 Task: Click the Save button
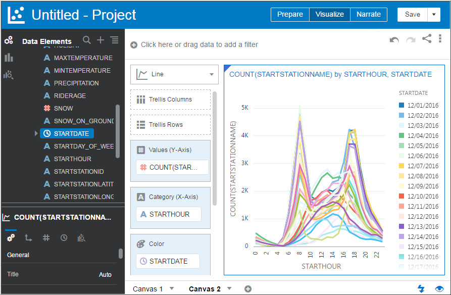coord(412,15)
